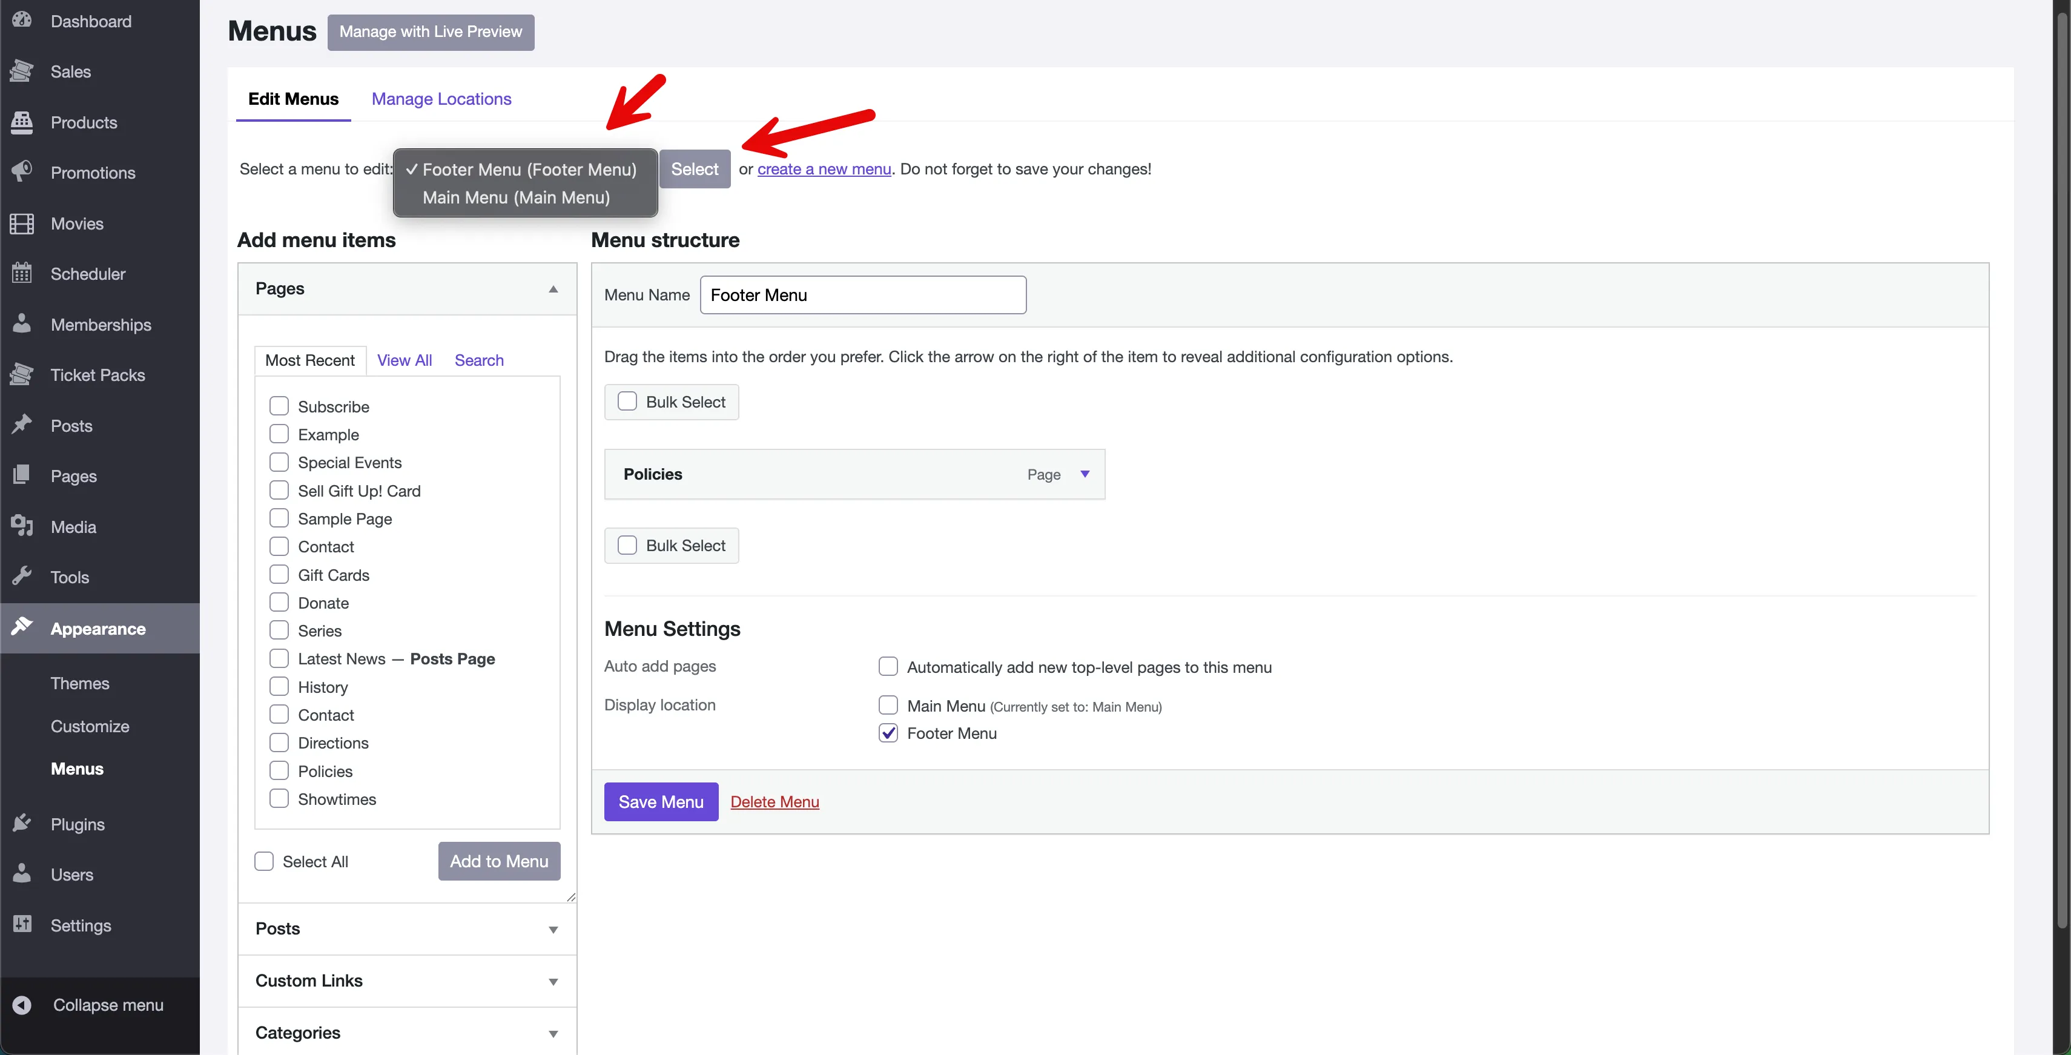
Task: Click the Media icon in sidebar
Action: (22, 527)
